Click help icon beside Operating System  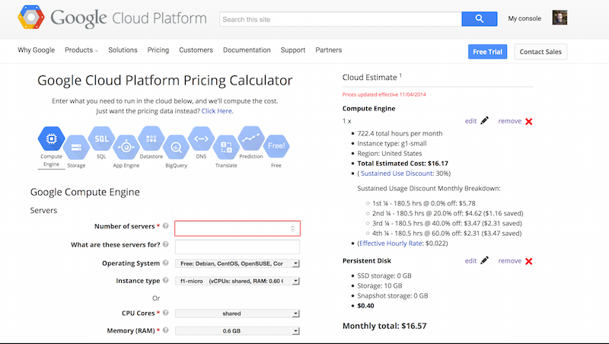(165, 263)
